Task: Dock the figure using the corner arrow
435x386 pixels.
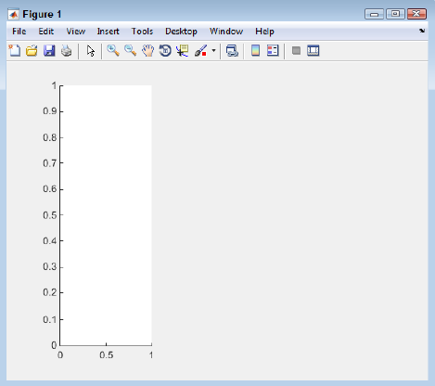Action: (422, 31)
